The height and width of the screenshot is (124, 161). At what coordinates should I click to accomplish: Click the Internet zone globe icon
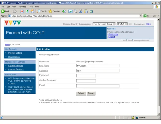pos(137,118)
